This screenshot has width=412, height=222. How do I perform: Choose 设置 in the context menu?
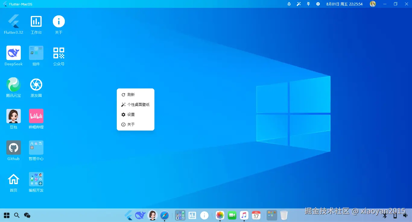click(135, 115)
